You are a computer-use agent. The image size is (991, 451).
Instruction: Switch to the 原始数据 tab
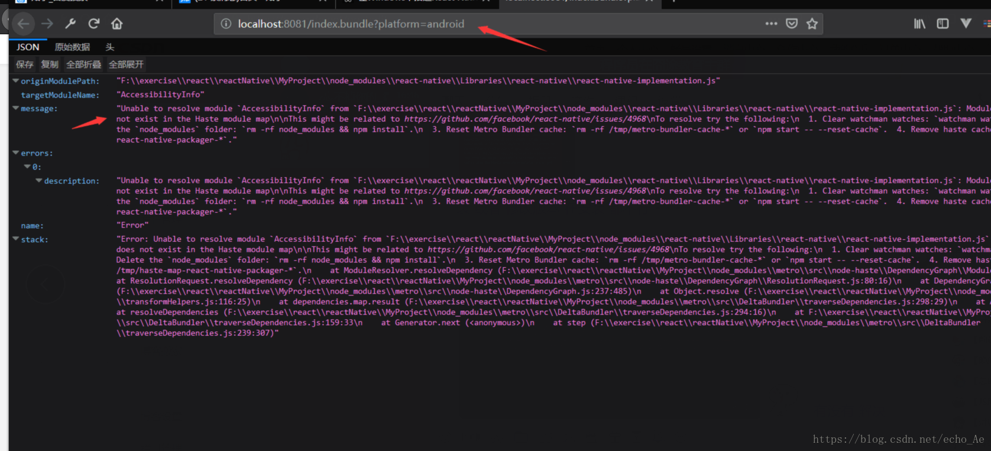(x=72, y=47)
